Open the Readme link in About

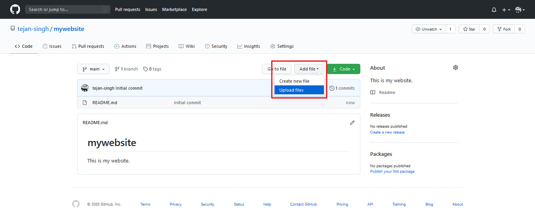tap(383, 92)
